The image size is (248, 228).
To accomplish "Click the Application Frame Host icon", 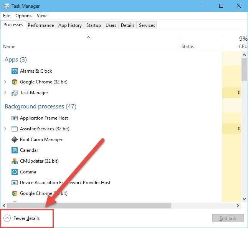I will click(14, 118).
